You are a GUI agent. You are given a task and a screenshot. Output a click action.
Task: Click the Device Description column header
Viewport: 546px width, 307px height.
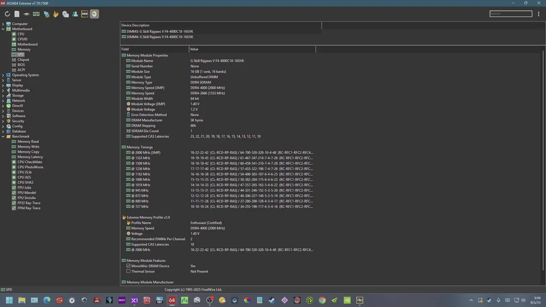pyautogui.click(x=221, y=25)
